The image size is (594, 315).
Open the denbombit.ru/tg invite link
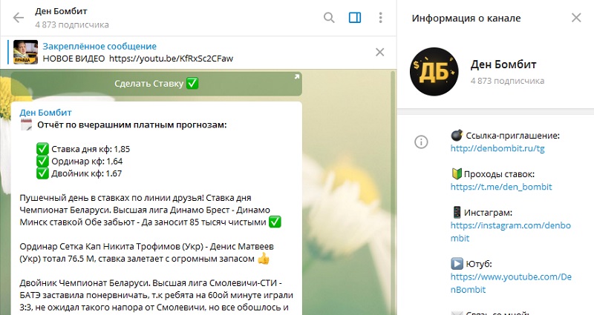(x=491, y=148)
